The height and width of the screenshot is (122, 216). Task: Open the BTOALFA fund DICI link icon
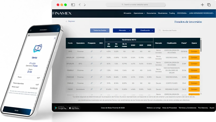point(101,64)
